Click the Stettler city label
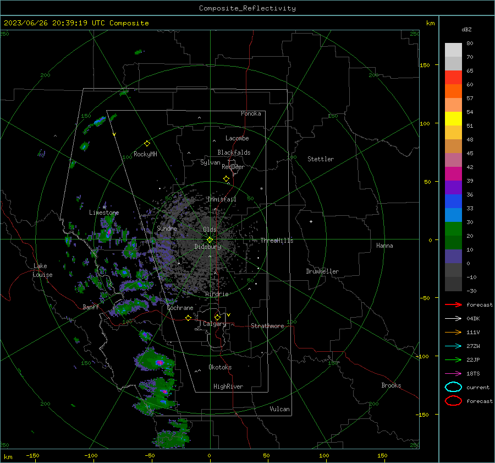 point(321,159)
